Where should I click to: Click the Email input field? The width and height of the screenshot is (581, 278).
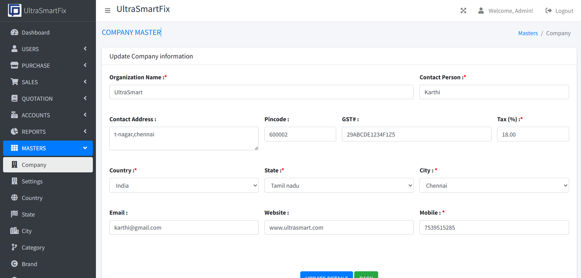tap(184, 228)
